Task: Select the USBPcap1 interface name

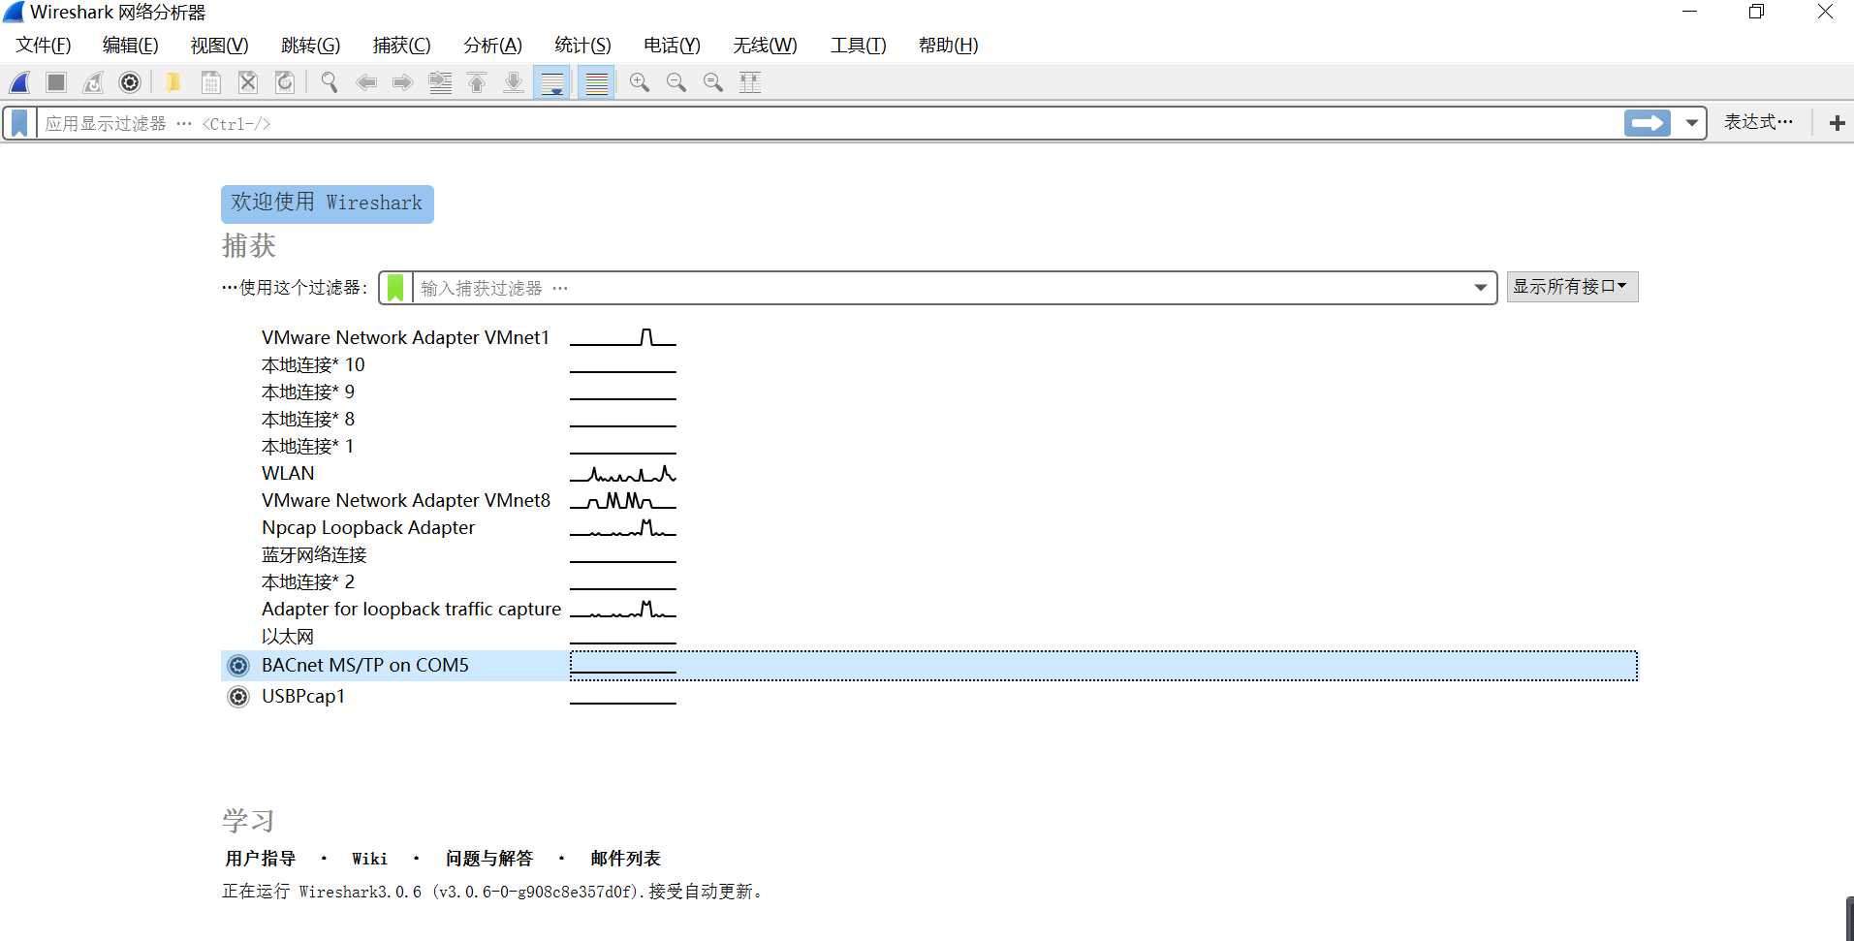Action: [x=303, y=696]
